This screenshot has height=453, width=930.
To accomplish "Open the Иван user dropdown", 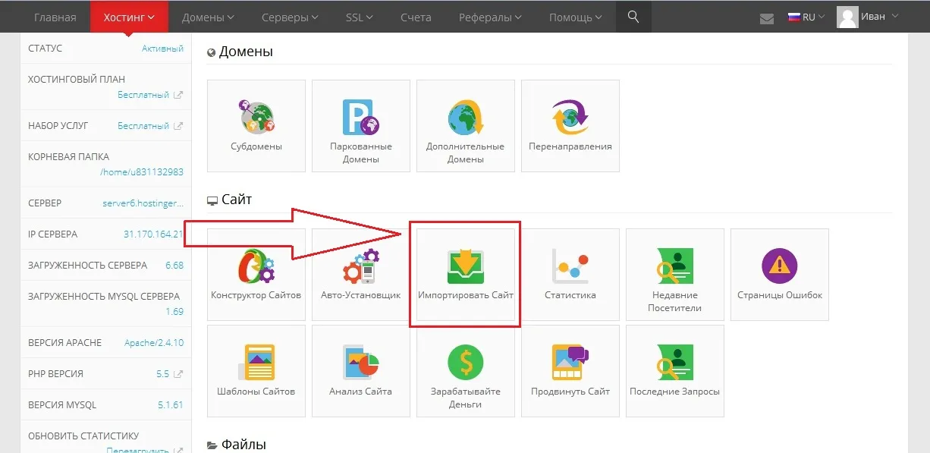I will click(x=880, y=17).
